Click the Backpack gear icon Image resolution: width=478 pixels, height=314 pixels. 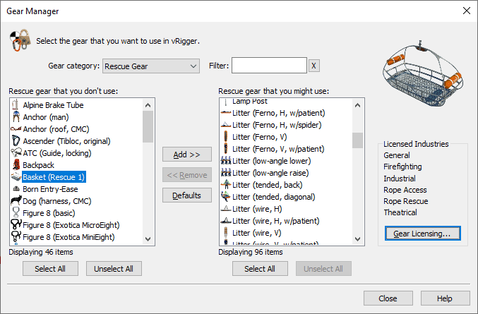(16, 164)
